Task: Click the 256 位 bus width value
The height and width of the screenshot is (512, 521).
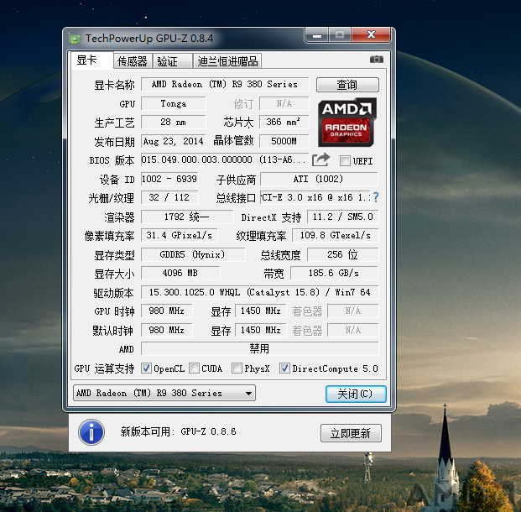Action: pyautogui.click(x=343, y=254)
